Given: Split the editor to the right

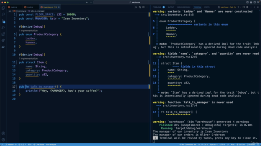Looking at the screenshot, I should coord(143,7).
